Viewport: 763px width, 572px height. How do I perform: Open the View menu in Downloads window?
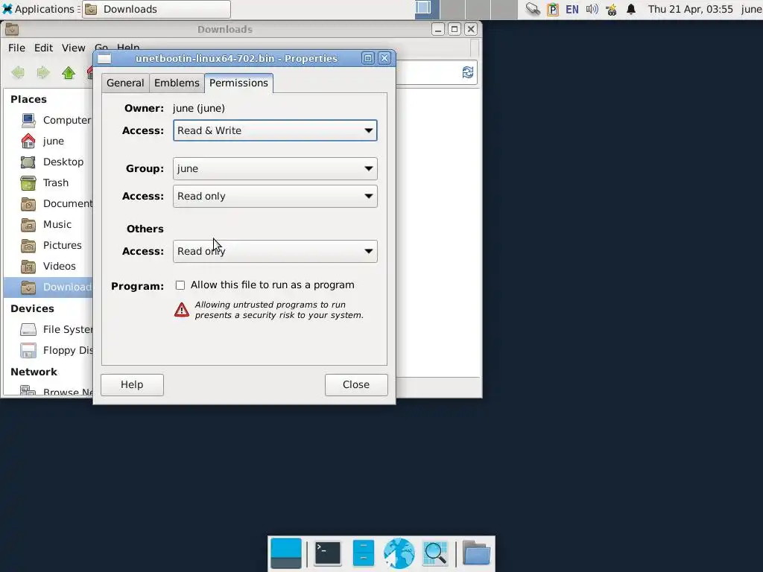(x=74, y=48)
